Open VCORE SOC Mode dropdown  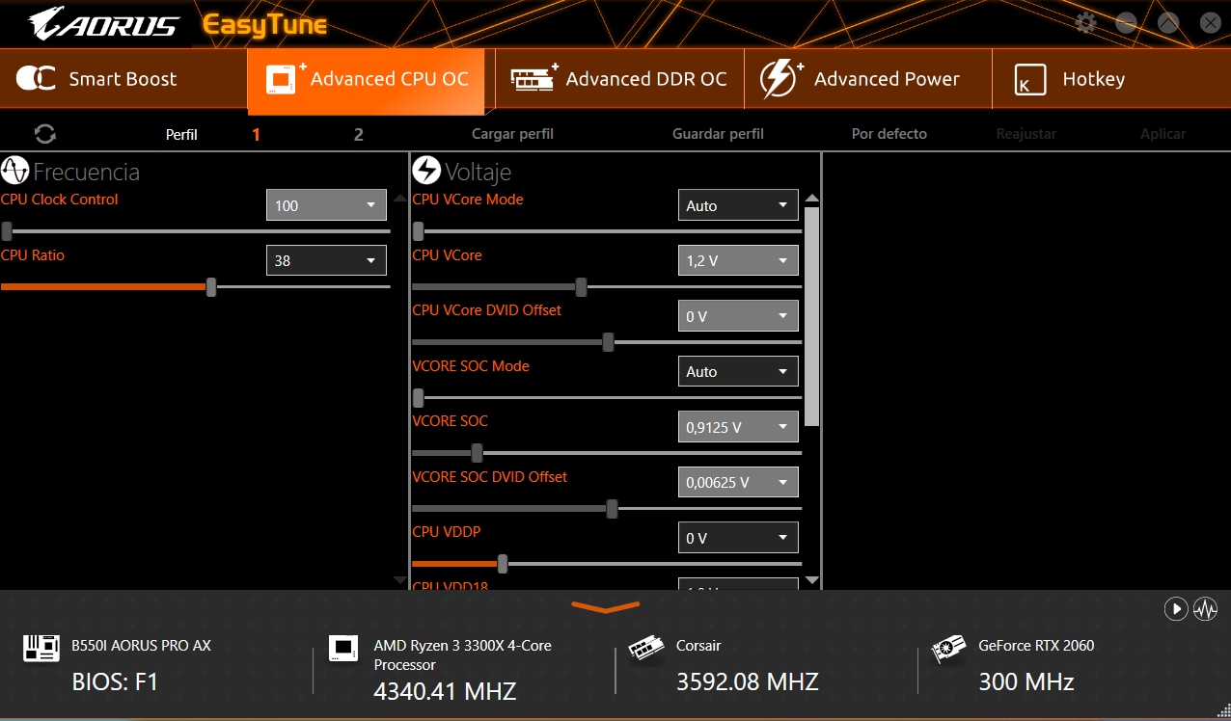[x=738, y=371]
